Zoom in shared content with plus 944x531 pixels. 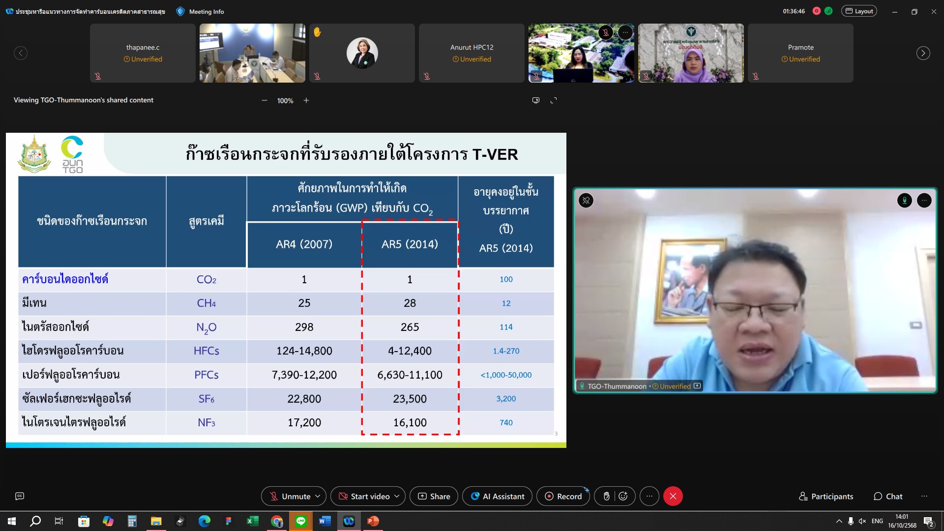pos(306,100)
